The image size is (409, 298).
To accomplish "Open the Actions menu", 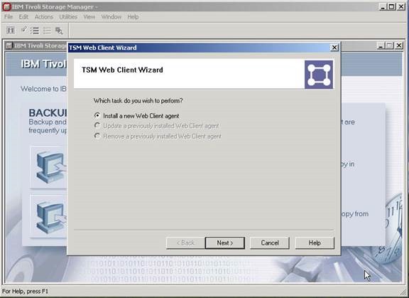I will point(44,17).
